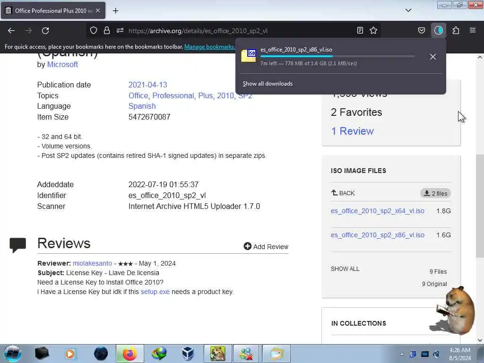Viewport: 484px width, 363px height.
Task: Click the BACK button in ISO image files
Action: pyautogui.click(x=343, y=193)
